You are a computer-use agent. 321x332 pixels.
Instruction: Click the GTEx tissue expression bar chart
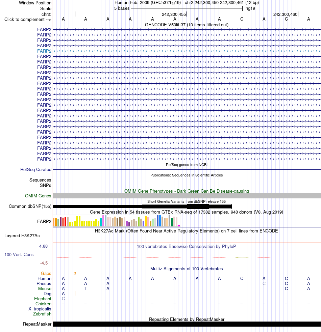coord(116,221)
